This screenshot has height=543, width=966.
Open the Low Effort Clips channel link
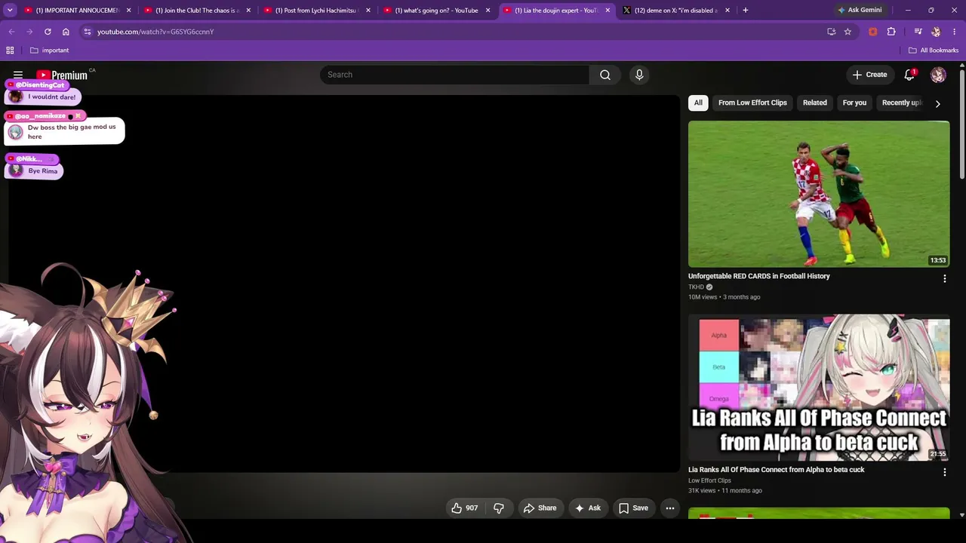click(709, 480)
